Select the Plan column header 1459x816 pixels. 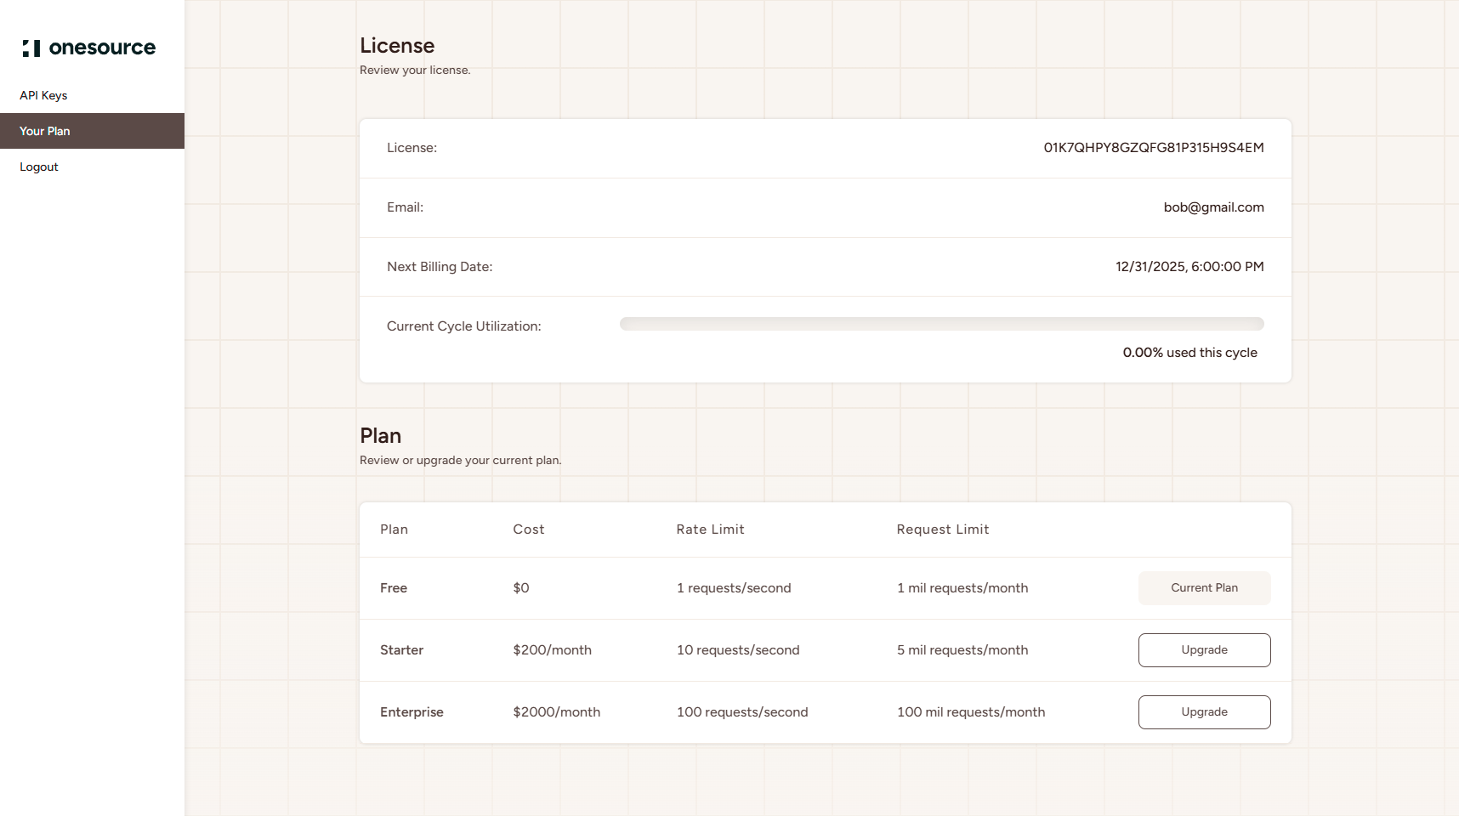394,529
